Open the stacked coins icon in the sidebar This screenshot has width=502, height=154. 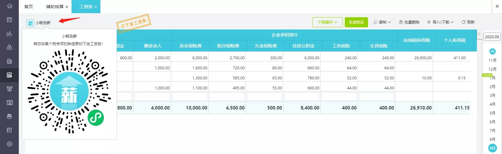click(9, 116)
